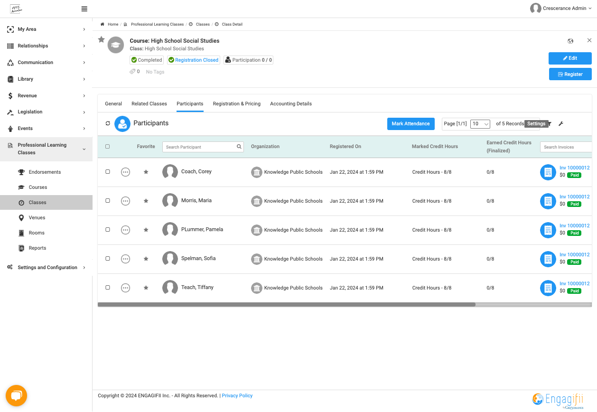The image size is (597, 412).
Task: Open the more-options menu for Coach, Corey
Action: [125, 172]
